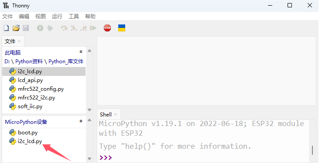Select boot.py on the MicroPython device
This screenshot has height=164, width=322.
click(44, 133)
